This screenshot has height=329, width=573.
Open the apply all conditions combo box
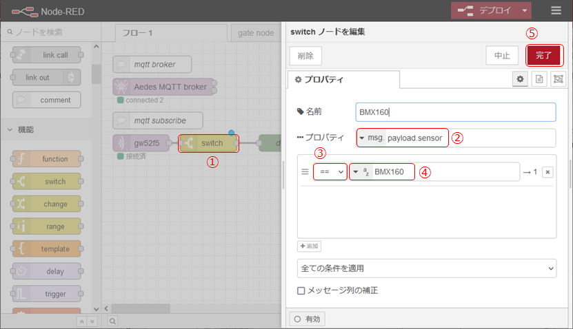[x=426, y=268]
